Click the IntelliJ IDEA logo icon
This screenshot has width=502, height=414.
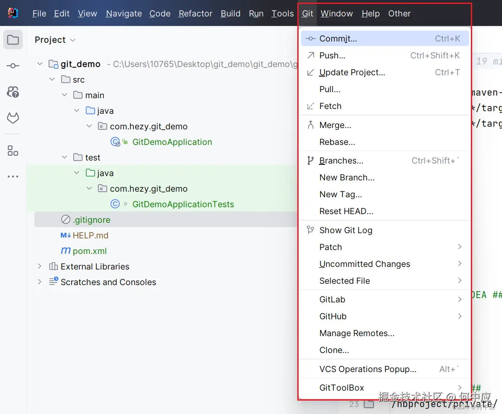pyautogui.click(x=13, y=13)
